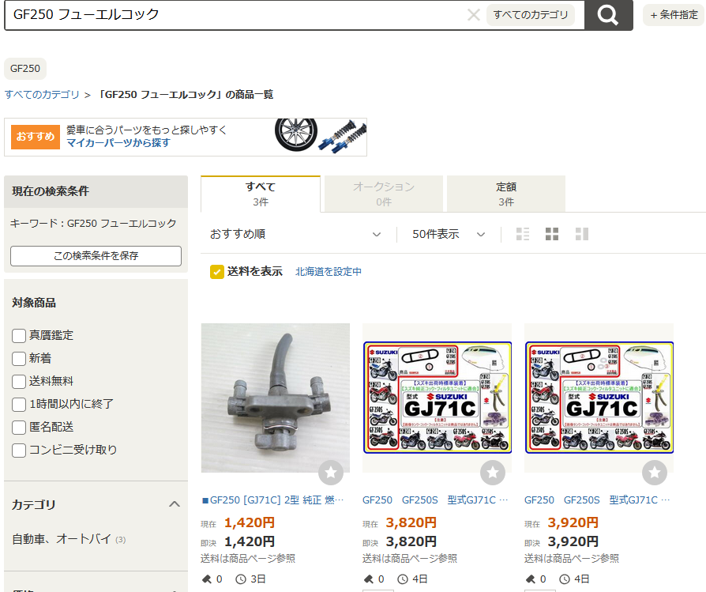Switch to the オークション 0件 tab

[384, 194]
